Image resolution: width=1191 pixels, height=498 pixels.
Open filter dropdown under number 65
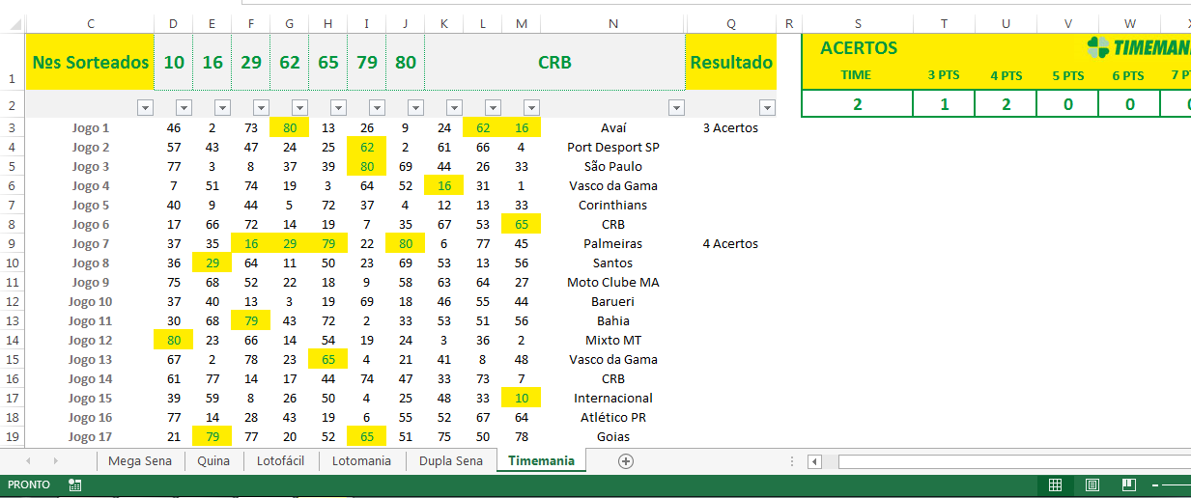[x=338, y=108]
